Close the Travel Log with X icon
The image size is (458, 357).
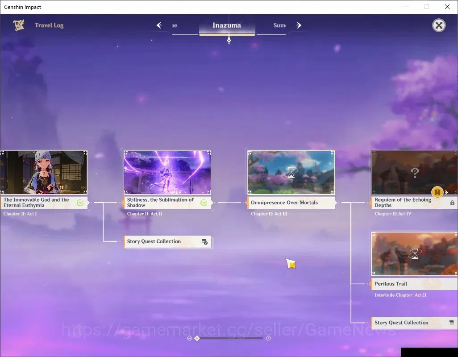[439, 25]
